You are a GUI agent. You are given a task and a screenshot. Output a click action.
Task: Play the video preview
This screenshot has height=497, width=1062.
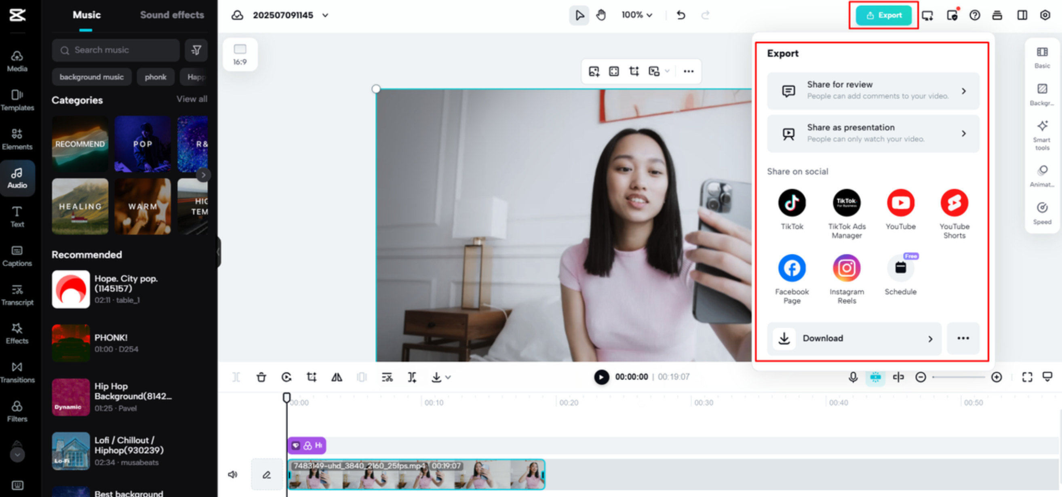tap(601, 377)
